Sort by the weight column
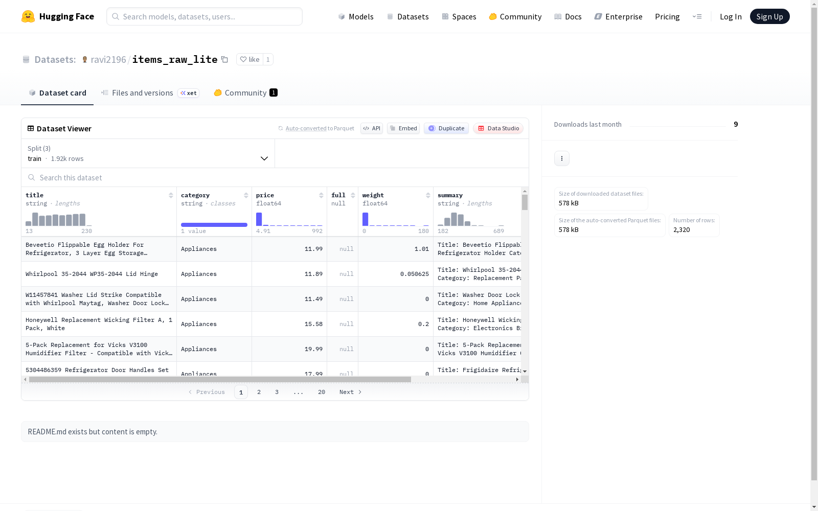This screenshot has width=818, height=511. (x=428, y=195)
